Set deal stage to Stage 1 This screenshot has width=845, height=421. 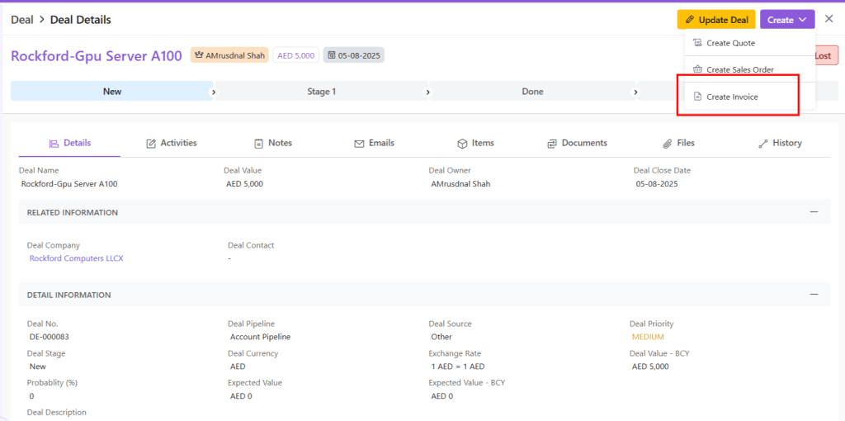click(322, 92)
